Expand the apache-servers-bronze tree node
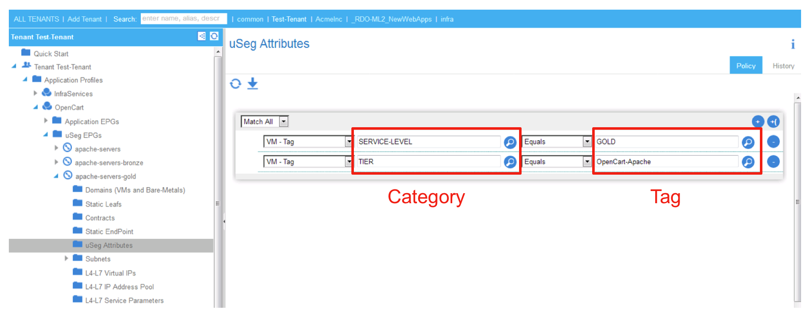The width and height of the screenshot is (812, 317). [56, 162]
